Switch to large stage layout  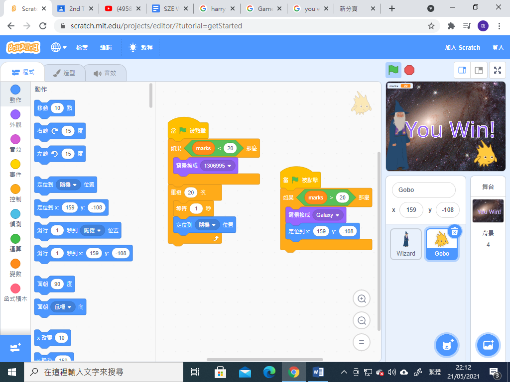tap(479, 70)
